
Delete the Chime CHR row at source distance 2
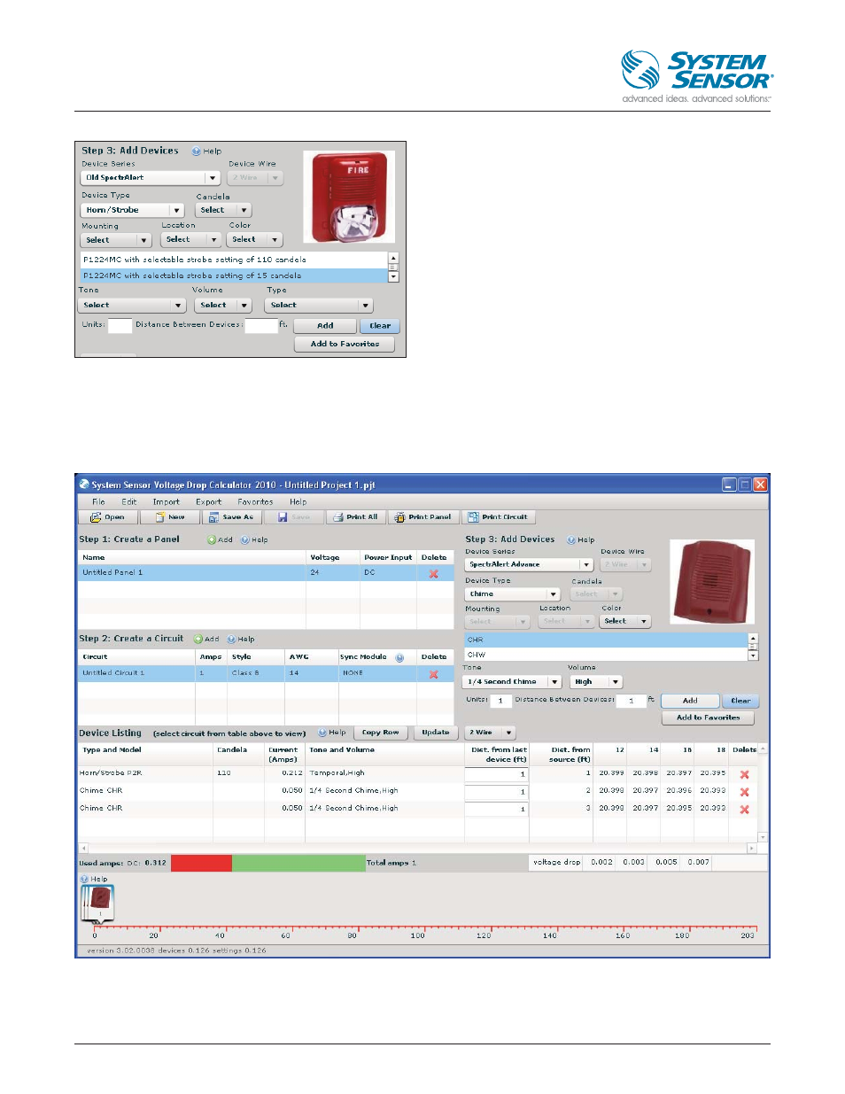(x=745, y=792)
